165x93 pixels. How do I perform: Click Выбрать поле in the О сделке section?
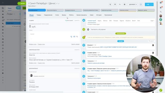[33, 44]
